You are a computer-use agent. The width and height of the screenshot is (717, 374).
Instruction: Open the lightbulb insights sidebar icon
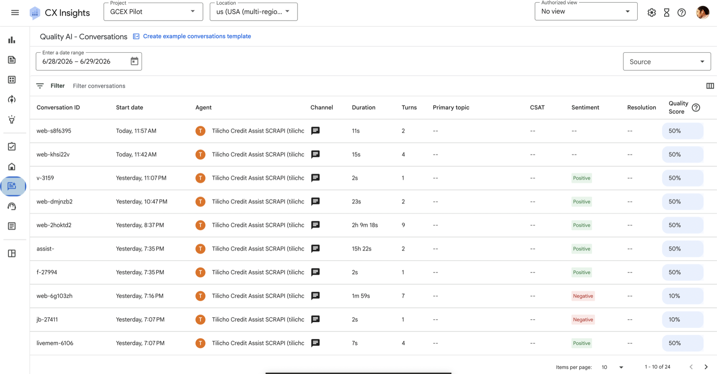pyautogui.click(x=12, y=119)
